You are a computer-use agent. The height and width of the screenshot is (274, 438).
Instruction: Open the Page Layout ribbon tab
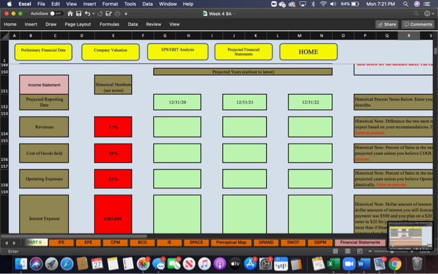(x=78, y=24)
